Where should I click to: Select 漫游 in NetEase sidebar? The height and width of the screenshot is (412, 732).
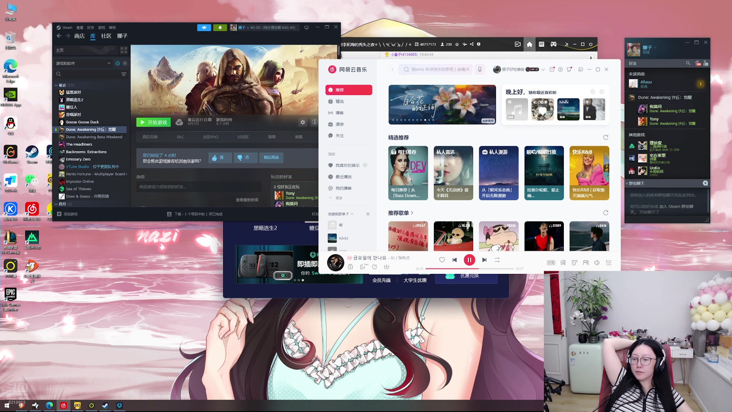coord(348,124)
